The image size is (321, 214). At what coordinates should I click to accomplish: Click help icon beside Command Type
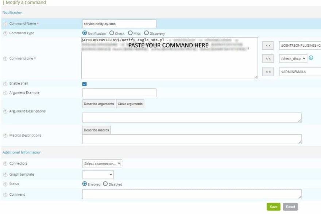point(5,33)
